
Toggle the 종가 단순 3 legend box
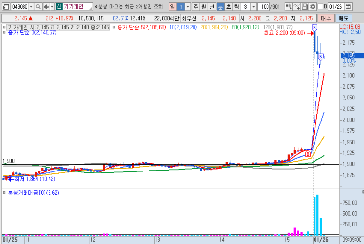point(4,32)
